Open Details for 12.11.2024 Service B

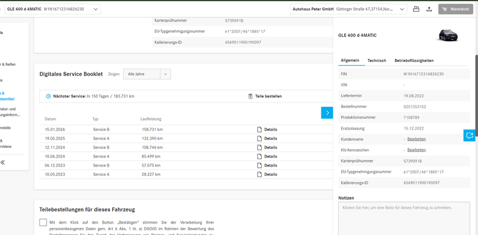(x=271, y=147)
